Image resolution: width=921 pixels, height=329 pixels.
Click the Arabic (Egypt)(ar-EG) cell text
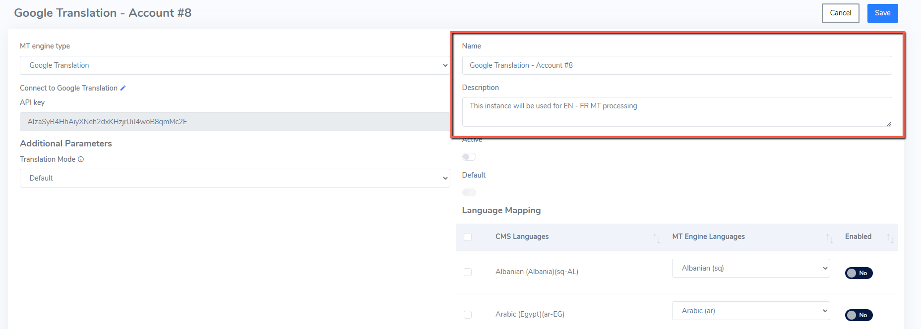click(x=530, y=314)
